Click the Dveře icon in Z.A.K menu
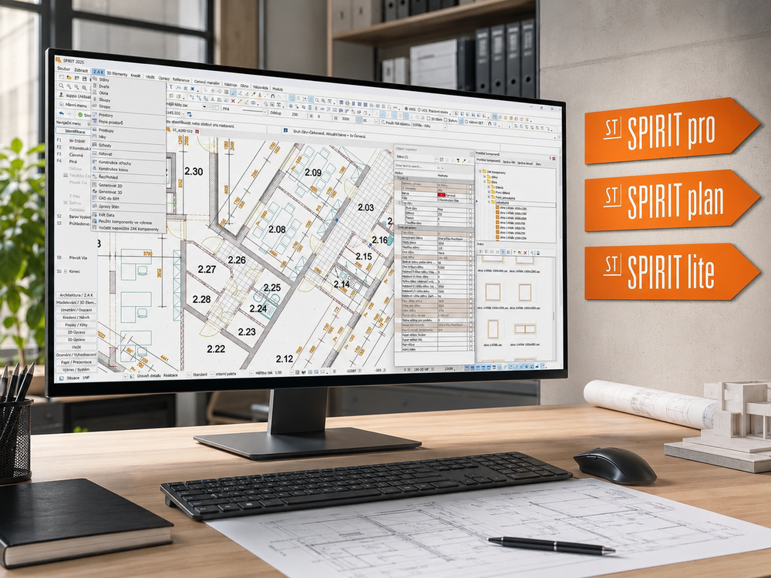The height and width of the screenshot is (578, 771). coord(95,86)
